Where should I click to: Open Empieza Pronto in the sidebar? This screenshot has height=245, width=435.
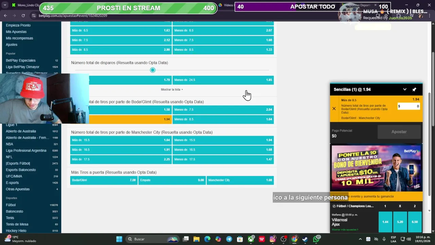(18, 25)
